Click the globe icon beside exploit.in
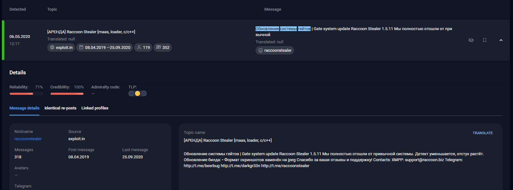The image size is (513, 190). point(52,48)
